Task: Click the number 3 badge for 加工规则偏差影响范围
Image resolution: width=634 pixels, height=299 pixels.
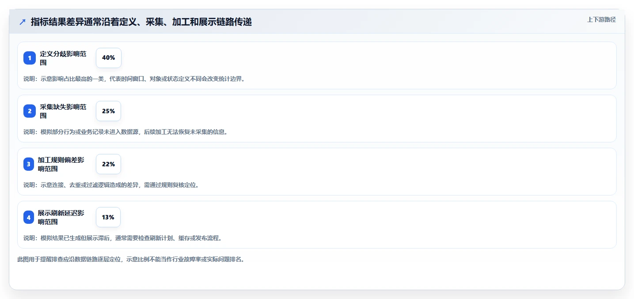Action: point(29,164)
